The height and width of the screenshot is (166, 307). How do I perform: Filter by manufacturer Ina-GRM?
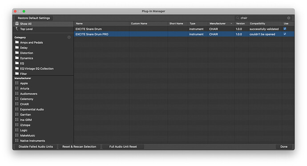pyautogui.click(x=43, y=120)
